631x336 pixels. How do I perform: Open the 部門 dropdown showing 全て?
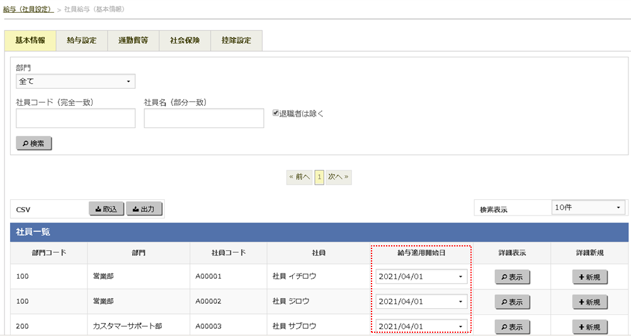[76, 81]
